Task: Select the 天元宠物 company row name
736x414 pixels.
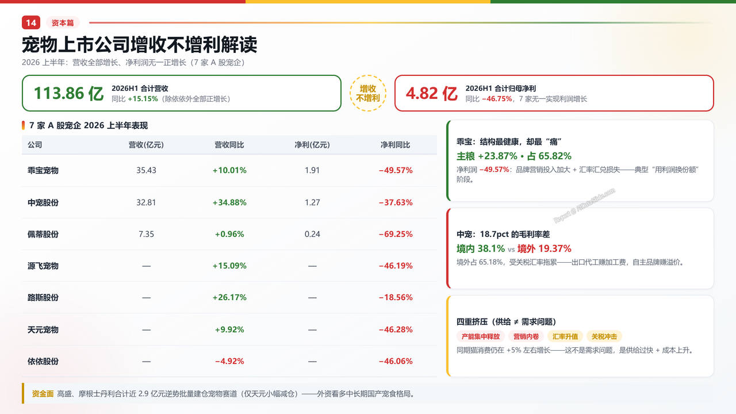Action: tap(43, 330)
